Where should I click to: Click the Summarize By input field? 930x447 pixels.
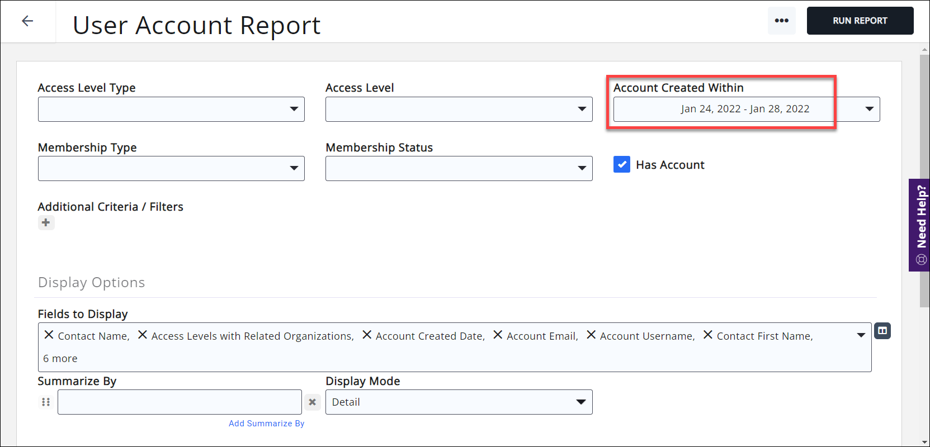[x=180, y=402]
